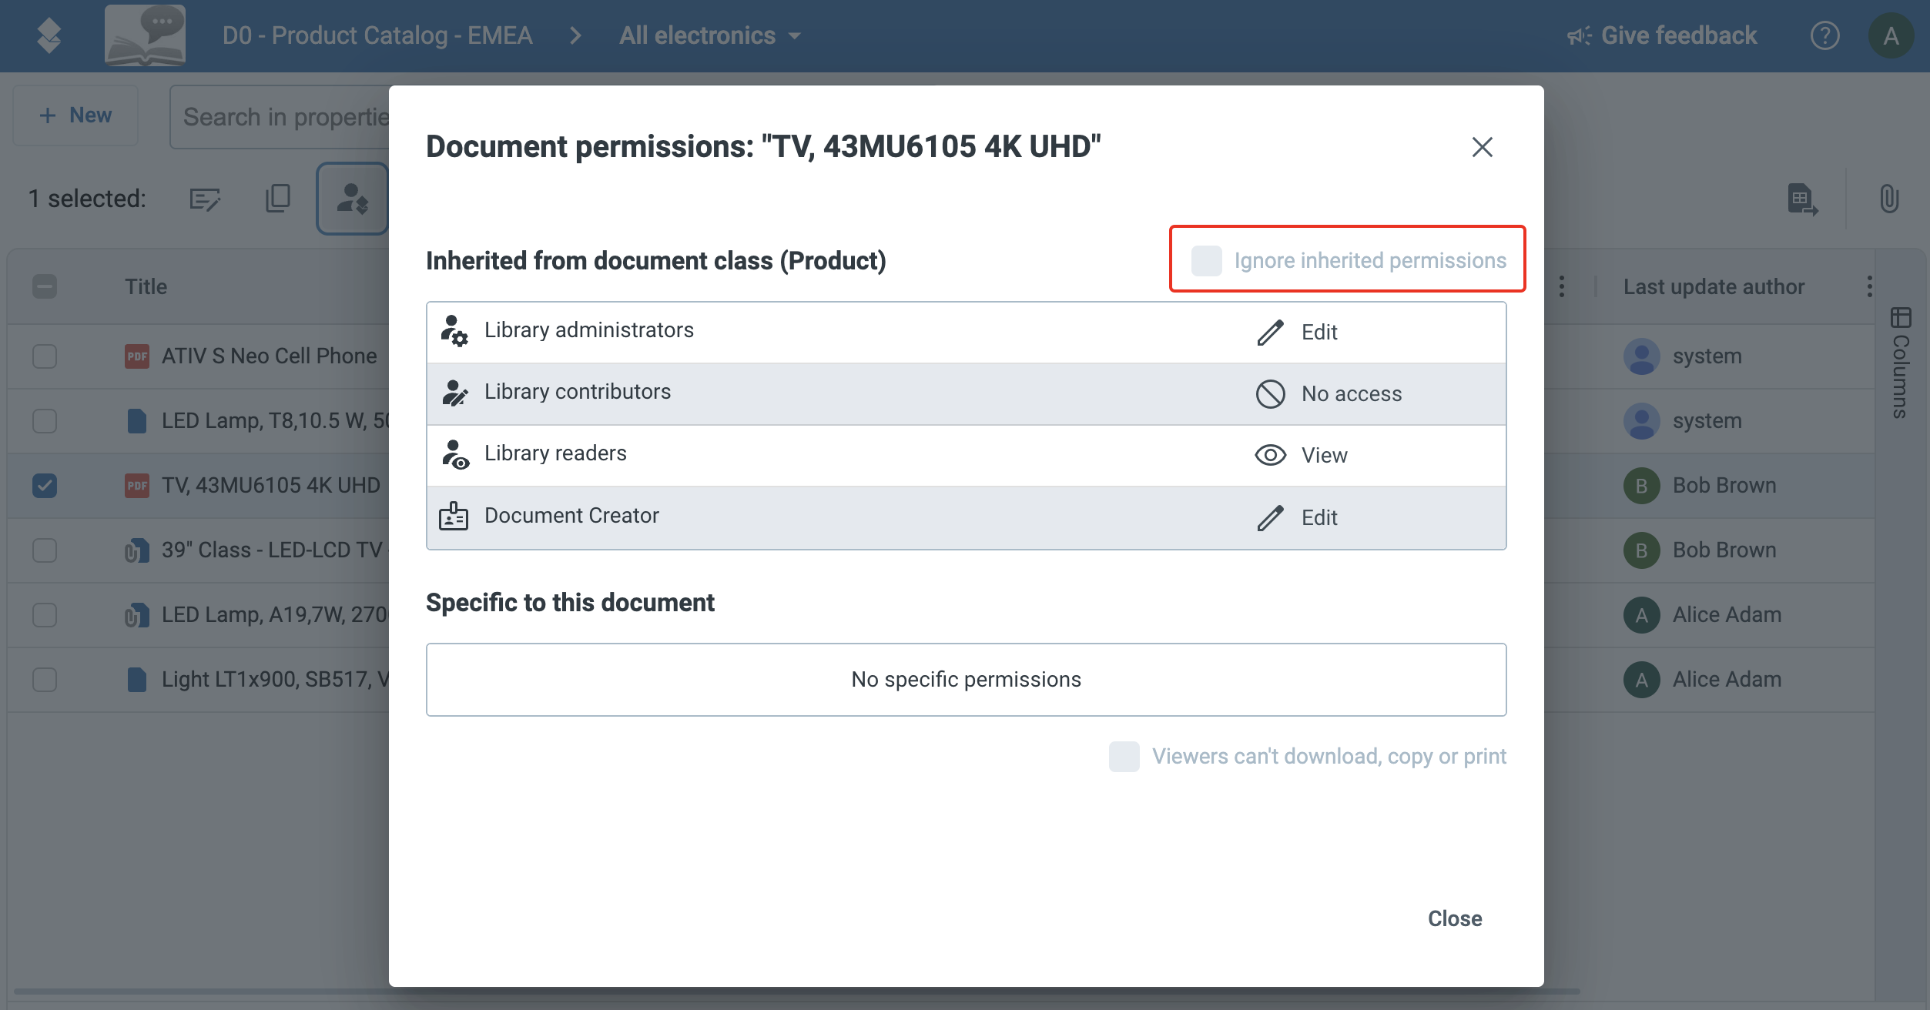The image size is (1930, 1010).
Task: Enable Viewers can't download, copy or print
Action: (1124, 757)
